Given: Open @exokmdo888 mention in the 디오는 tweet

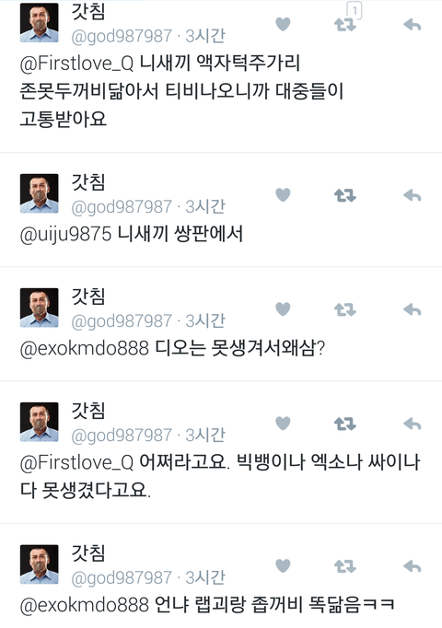Looking at the screenshot, I should tap(84, 348).
